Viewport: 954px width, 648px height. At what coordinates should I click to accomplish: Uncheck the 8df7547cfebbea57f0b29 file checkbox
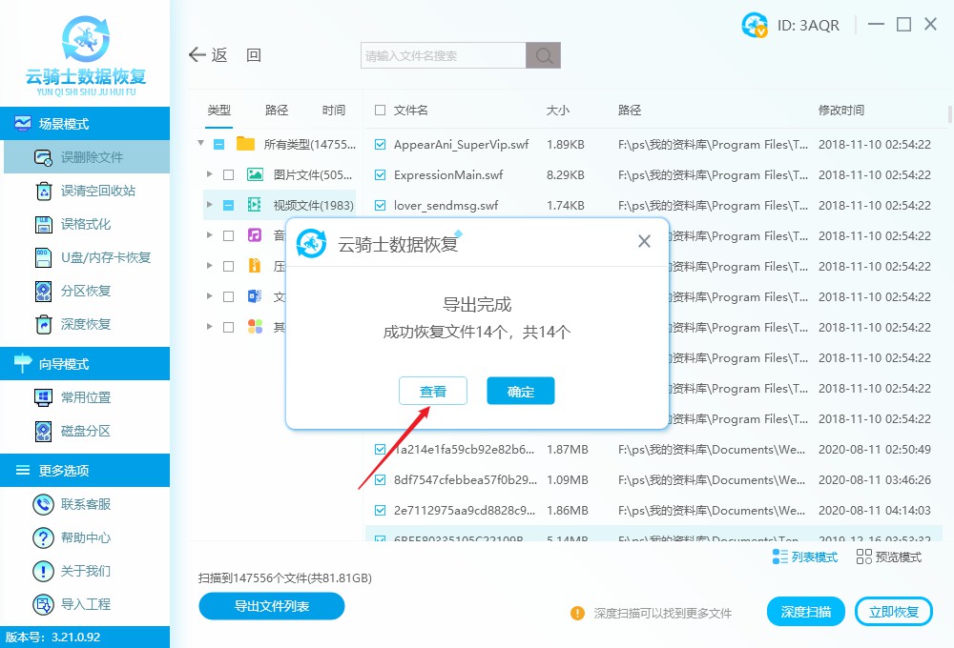[x=381, y=480]
